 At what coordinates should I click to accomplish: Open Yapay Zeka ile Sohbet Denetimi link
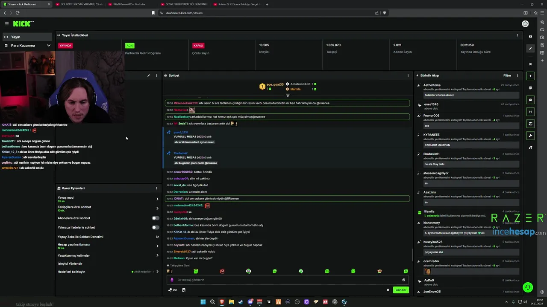pos(108,237)
